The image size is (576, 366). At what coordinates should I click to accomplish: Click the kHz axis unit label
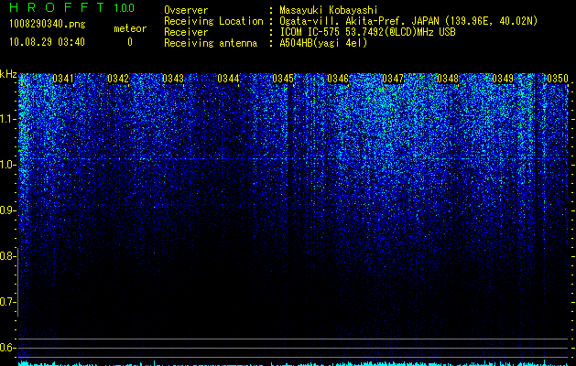coord(8,74)
